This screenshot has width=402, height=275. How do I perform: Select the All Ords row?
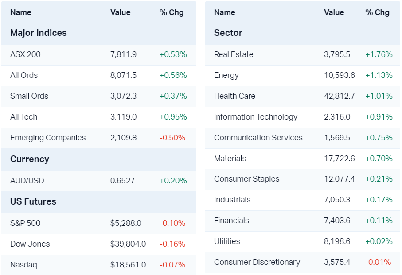coord(24,75)
